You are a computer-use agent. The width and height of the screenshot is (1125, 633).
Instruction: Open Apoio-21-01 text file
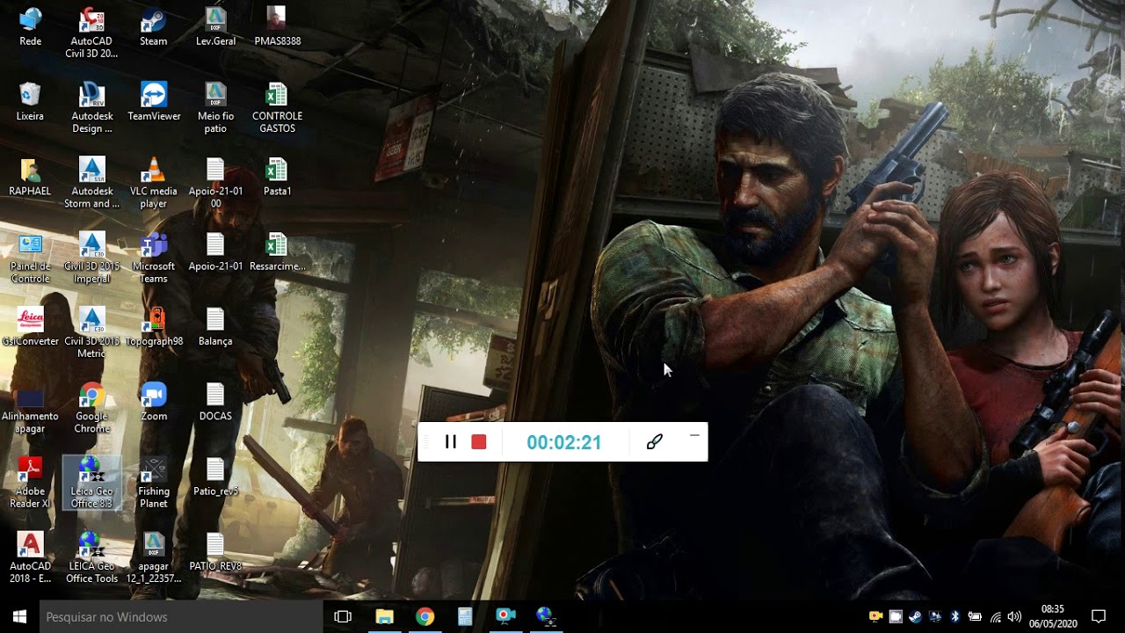[215, 252]
